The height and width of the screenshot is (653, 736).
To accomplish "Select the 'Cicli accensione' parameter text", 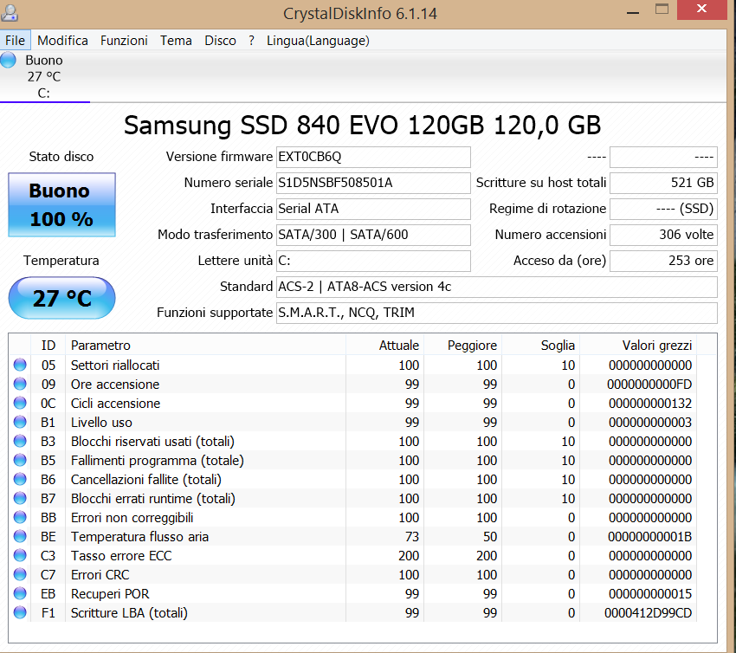I will pyautogui.click(x=115, y=404).
